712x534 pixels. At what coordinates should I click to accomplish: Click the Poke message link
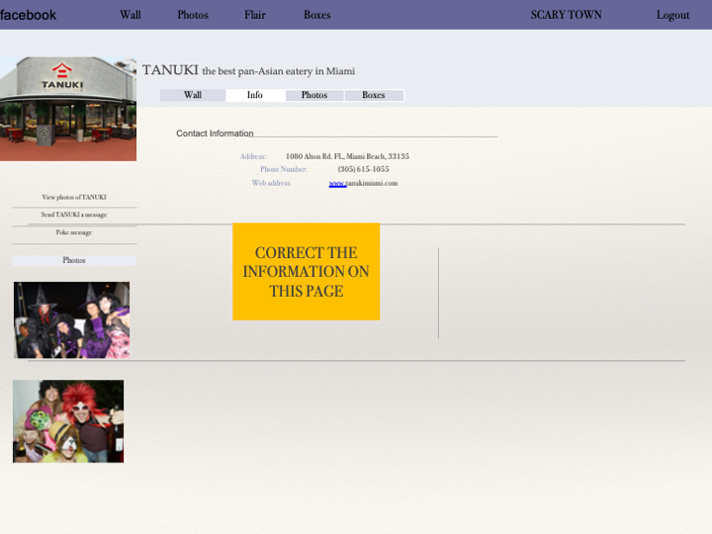[x=74, y=232]
